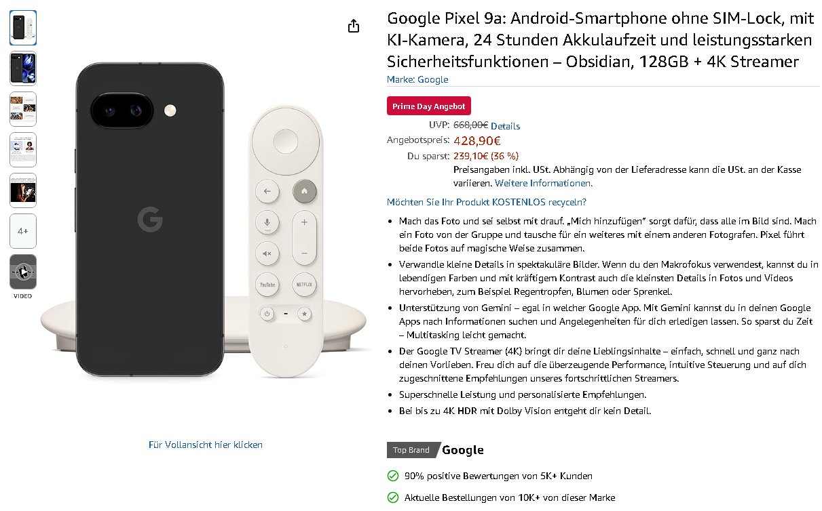Click Für Vollansicht hier klicken link
The width and height of the screenshot is (822, 511).
point(206,445)
